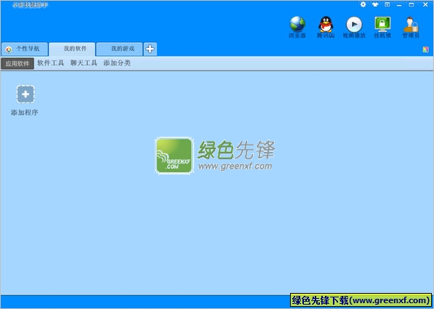Image resolution: width=434 pixels, height=309 pixels.
Task: Open the colorful palette icon at right
Action: [x=426, y=49]
